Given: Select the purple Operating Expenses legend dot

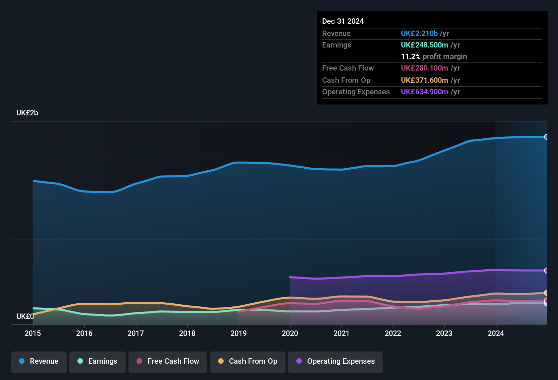Looking at the screenshot, I should (x=299, y=361).
